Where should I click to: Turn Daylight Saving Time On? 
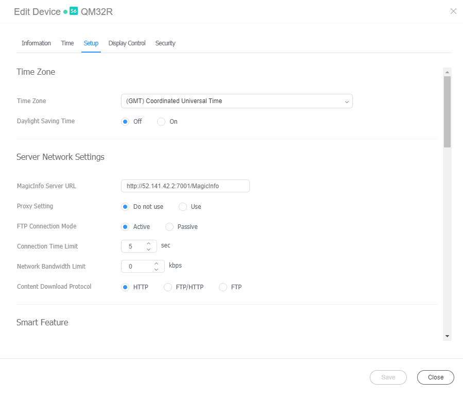click(x=161, y=122)
